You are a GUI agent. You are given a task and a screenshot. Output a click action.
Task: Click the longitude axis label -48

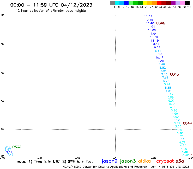(x=153, y=158)
